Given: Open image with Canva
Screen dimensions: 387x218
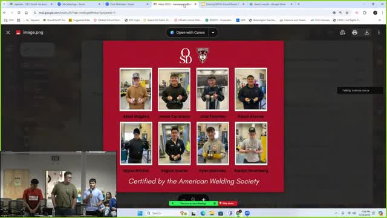Looking at the screenshot, I should (x=187, y=32).
